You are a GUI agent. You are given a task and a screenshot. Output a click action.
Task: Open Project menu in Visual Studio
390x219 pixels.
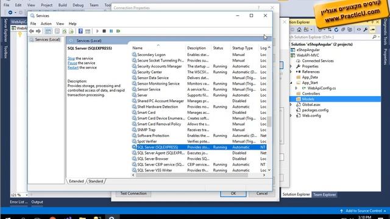pos(46,5)
